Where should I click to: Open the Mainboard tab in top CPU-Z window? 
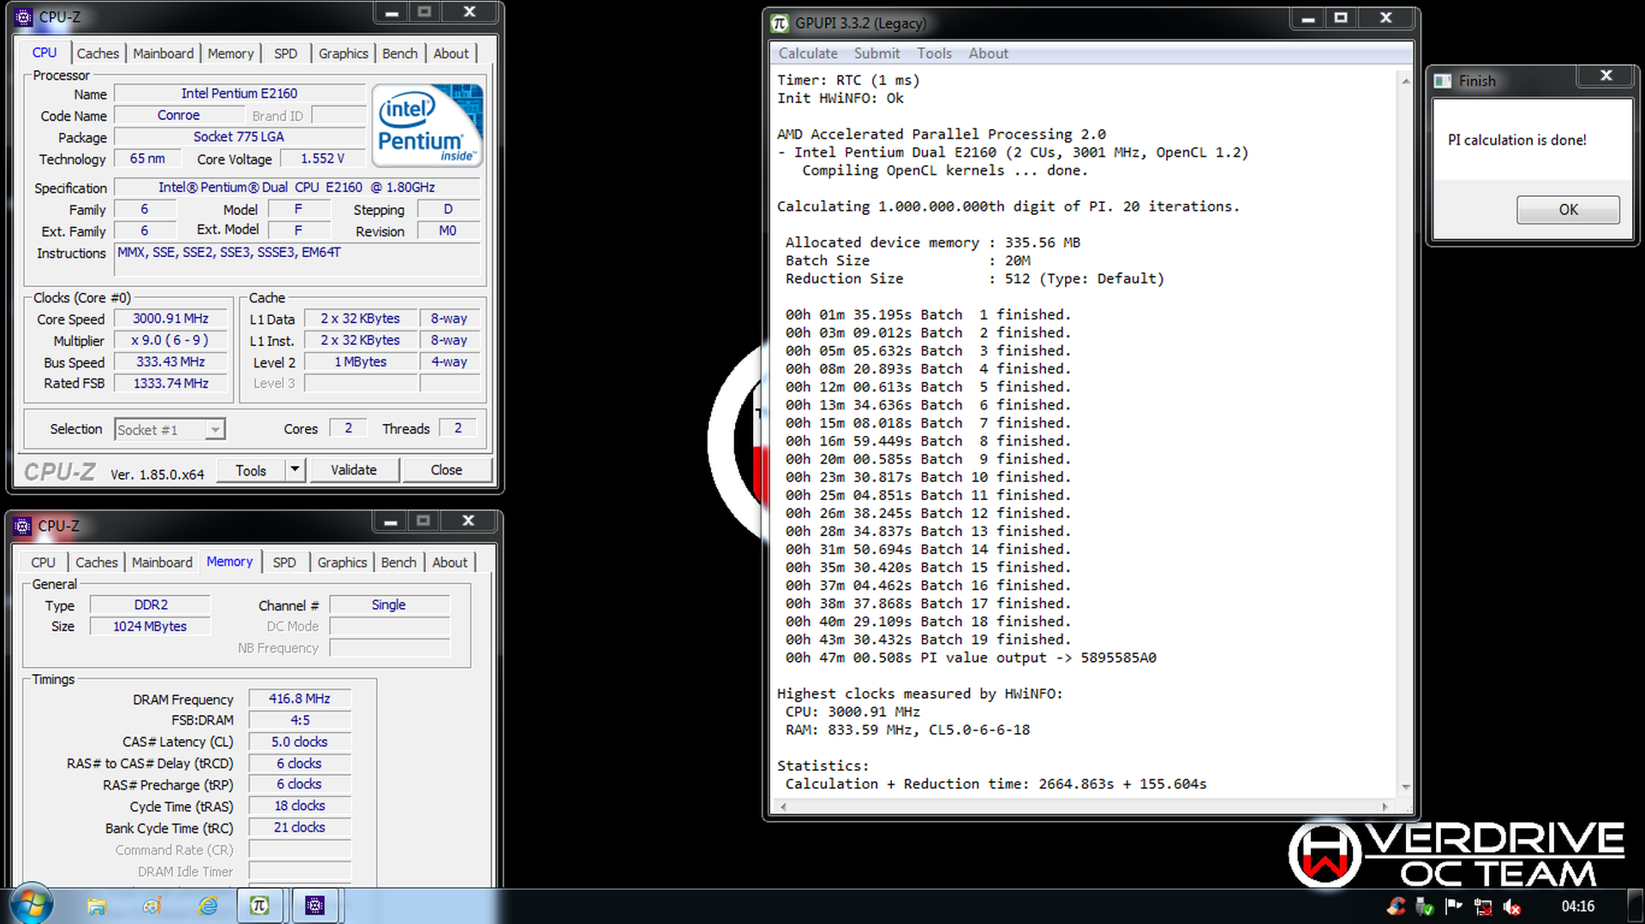163,53
